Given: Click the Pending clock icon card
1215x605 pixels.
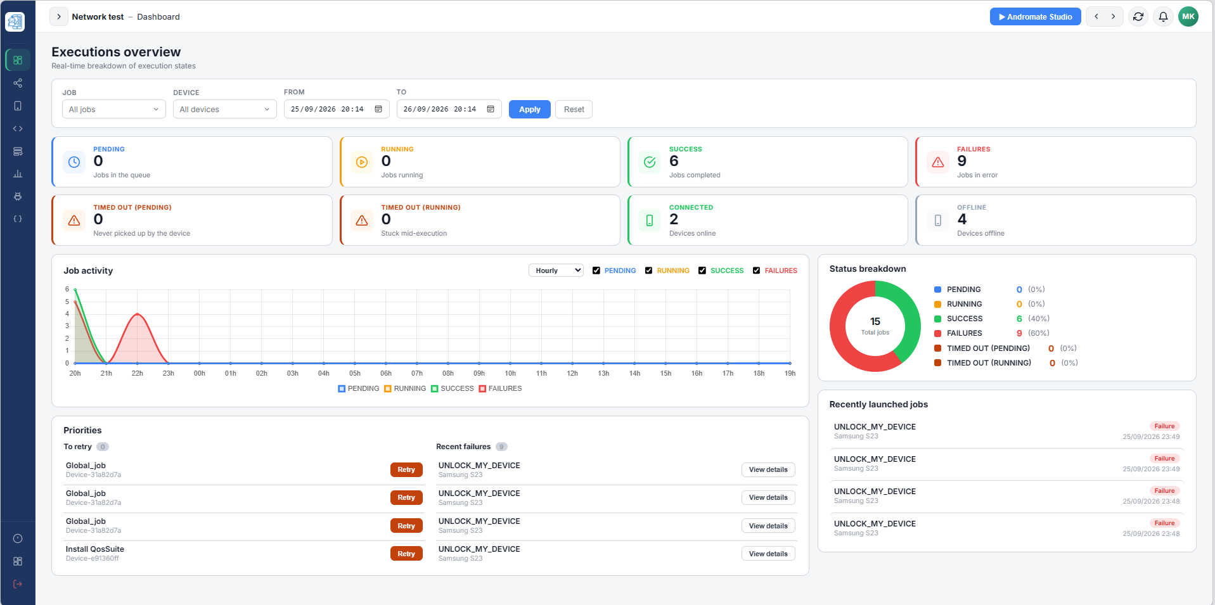Looking at the screenshot, I should point(74,162).
